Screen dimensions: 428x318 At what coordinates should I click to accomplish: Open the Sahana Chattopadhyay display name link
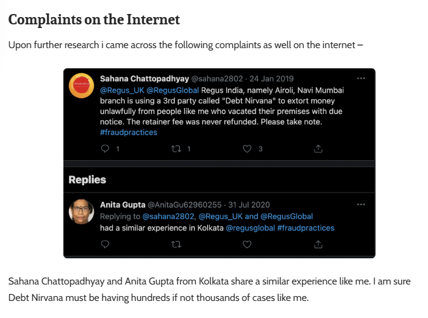[x=144, y=79]
